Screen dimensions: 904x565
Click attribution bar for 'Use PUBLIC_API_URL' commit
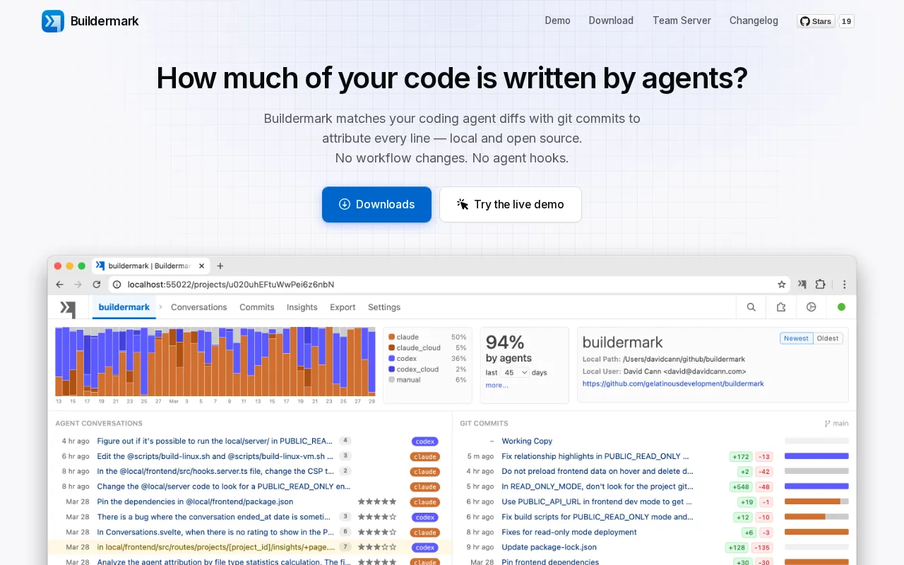point(816,502)
